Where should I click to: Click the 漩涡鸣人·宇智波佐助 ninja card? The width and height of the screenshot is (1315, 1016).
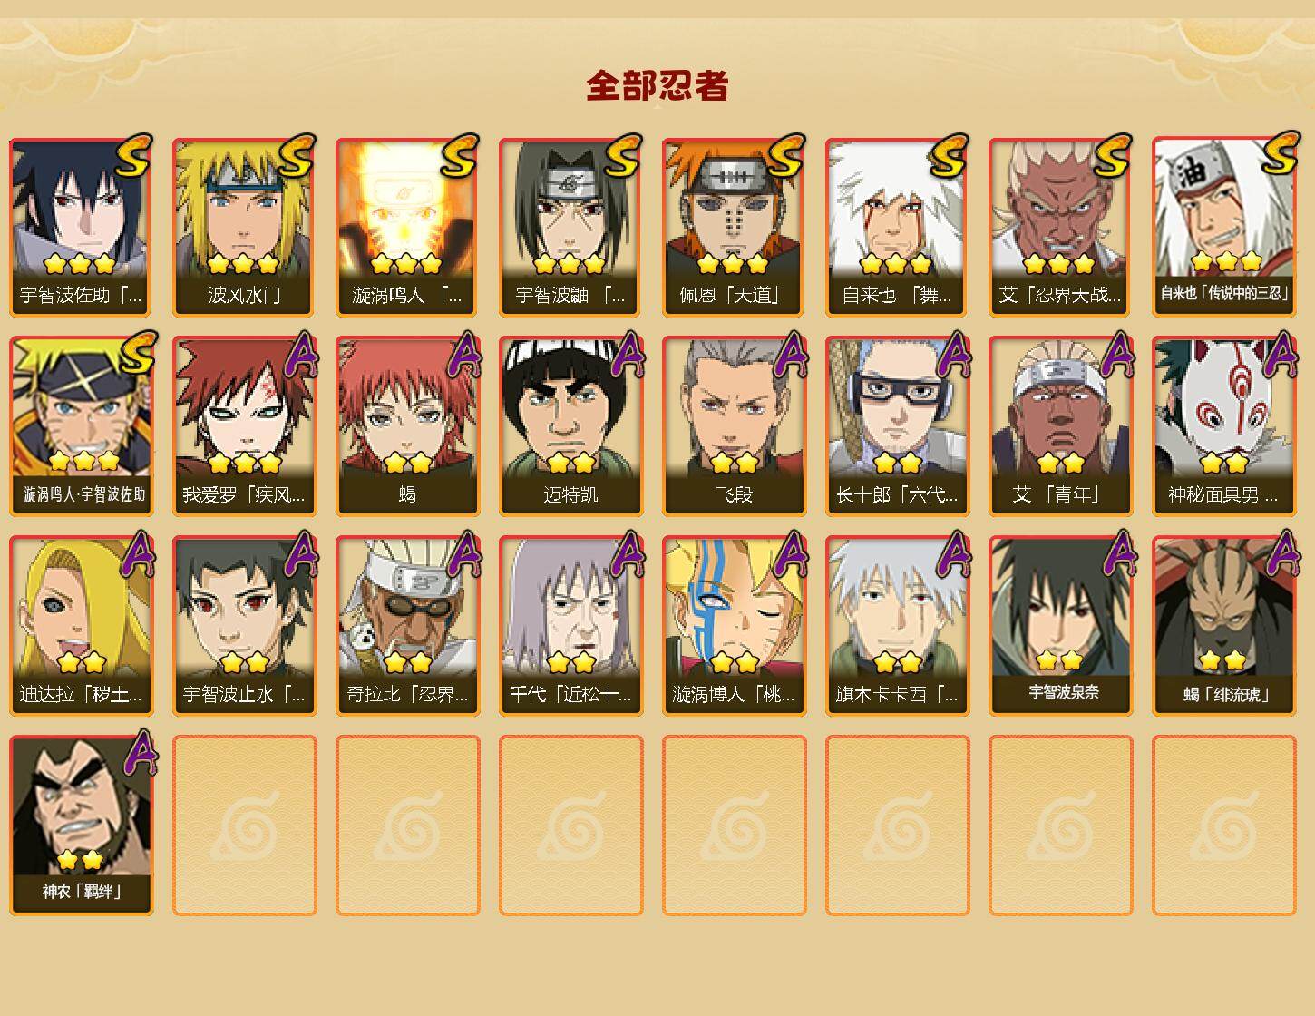82,426
